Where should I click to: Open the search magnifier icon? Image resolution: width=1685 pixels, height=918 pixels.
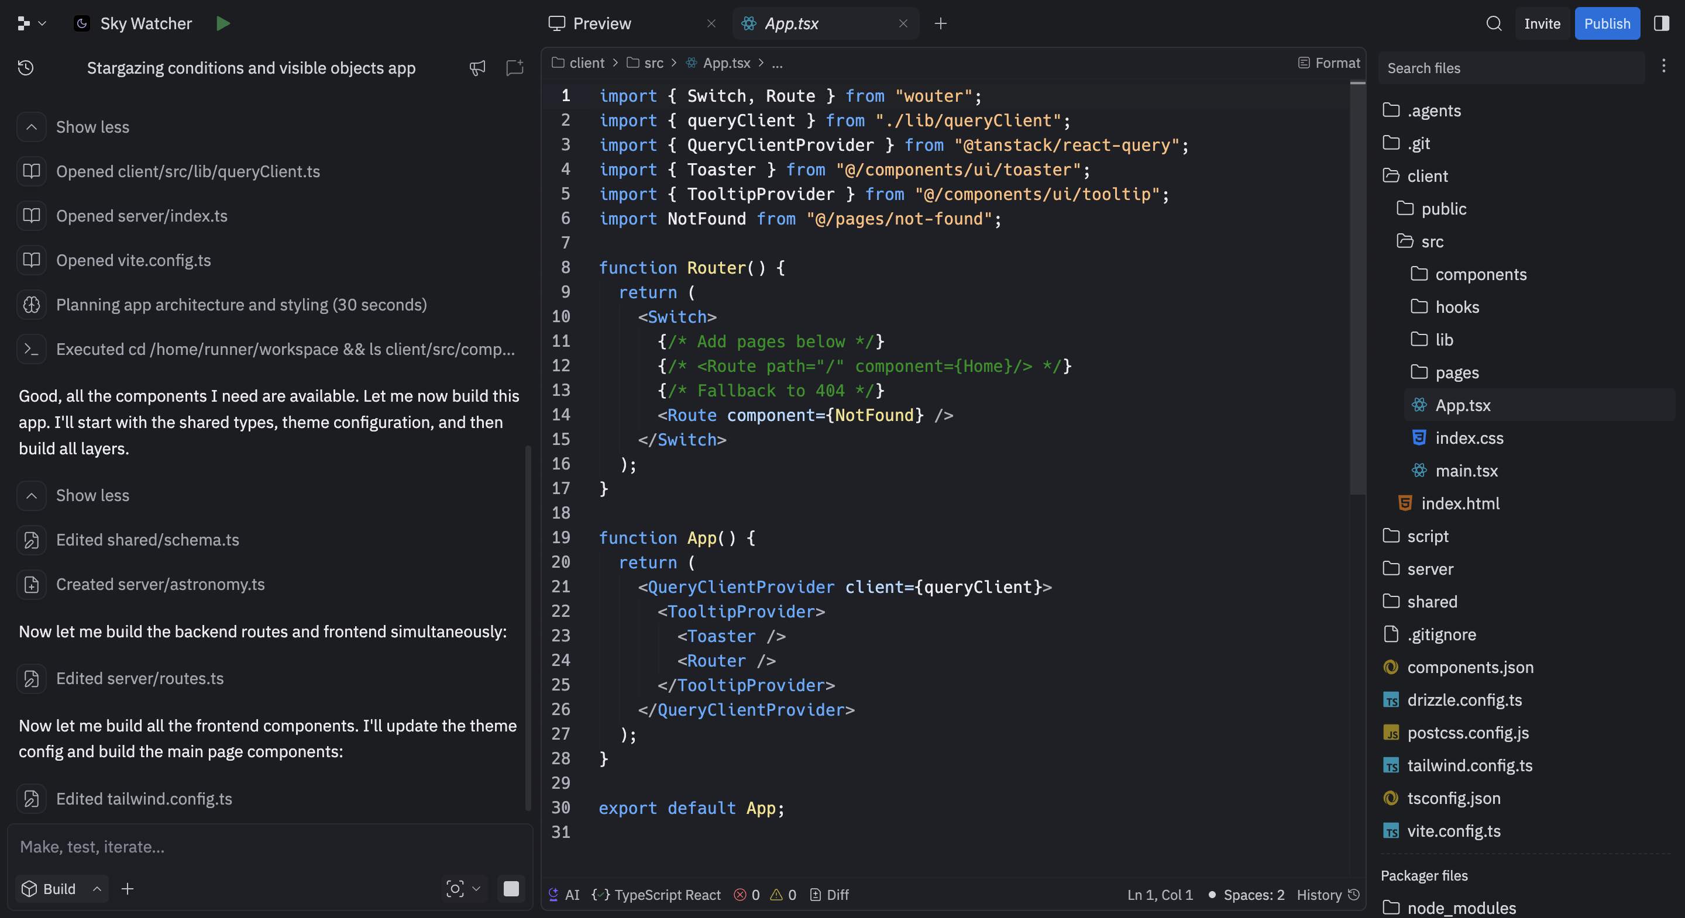coord(1493,23)
